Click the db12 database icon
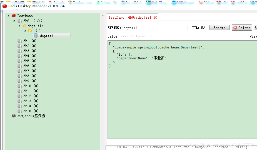Screen dimensions: 257x150 pyautogui.click(x=19, y=96)
